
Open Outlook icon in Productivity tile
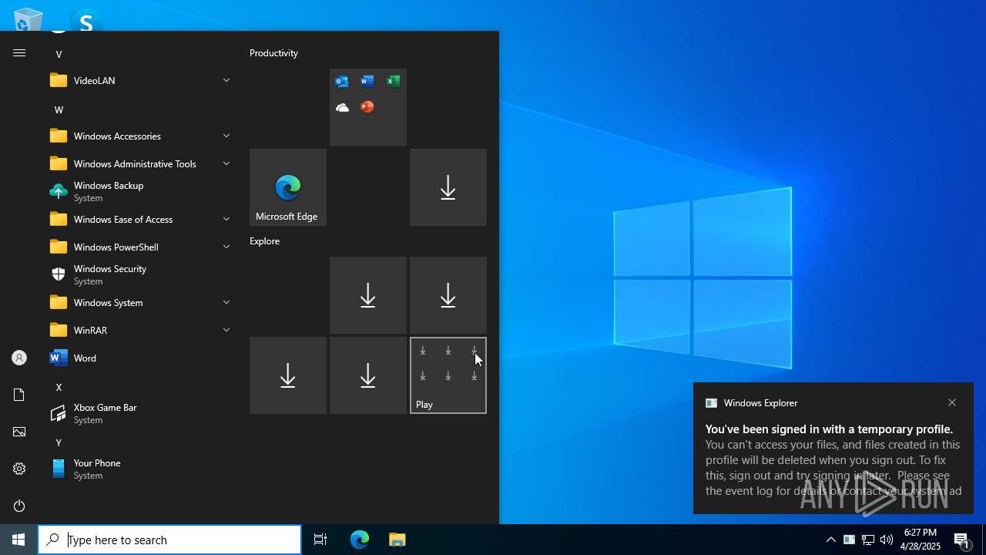(342, 82)
